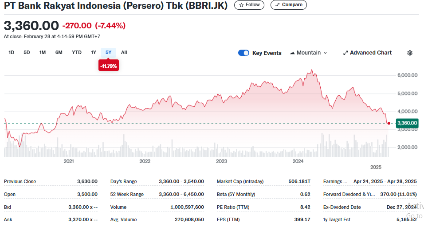Click the 52 Week Range value
This screenshot has height=227, width=424.
coord(181,194)
